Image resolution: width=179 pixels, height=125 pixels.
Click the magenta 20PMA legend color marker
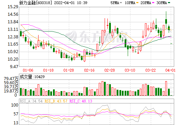tap(153, 3)
